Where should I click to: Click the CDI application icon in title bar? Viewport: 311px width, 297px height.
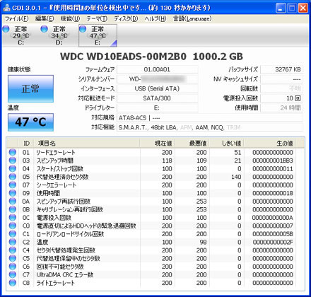click(x=6, y=8)
